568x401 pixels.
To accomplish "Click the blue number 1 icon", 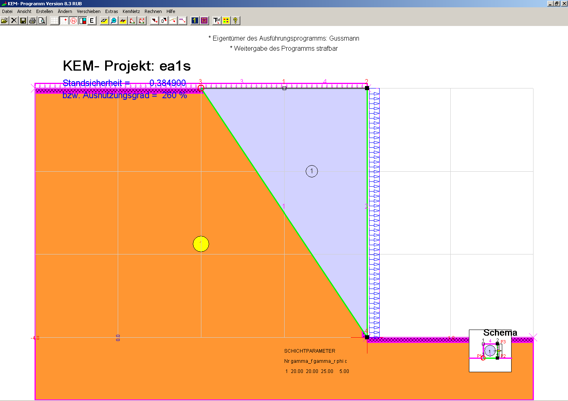I will [195, 20].
